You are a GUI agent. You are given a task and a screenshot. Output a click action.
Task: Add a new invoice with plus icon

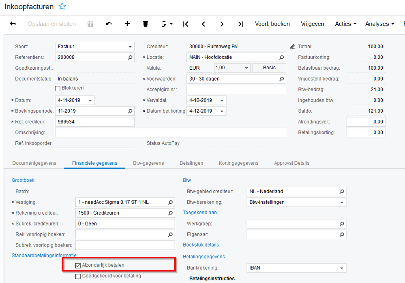[x=127, y=24]
